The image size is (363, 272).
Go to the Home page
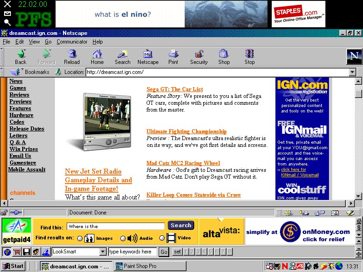(x=97, y=57)
